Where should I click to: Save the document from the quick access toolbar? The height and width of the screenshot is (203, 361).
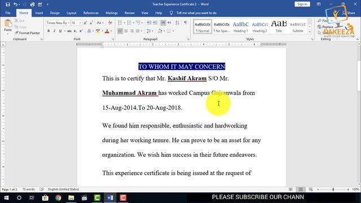7,5
